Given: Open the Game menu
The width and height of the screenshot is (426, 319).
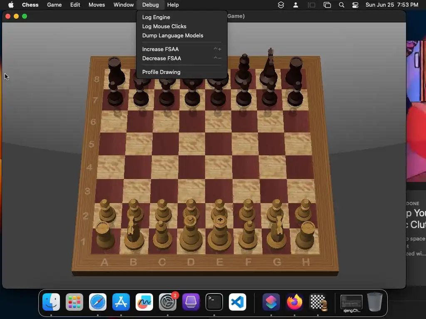Looking at the screenshot, I should click(54, 5).
